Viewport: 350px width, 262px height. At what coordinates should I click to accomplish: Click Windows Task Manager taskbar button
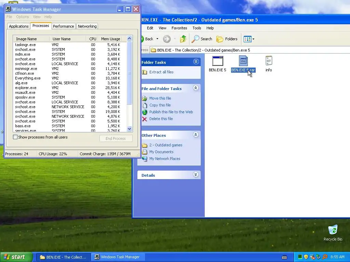click(x=118, y=257)
